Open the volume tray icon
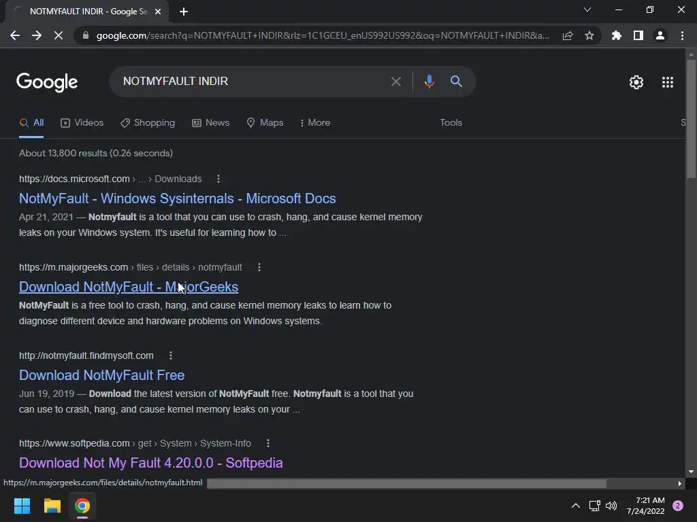Image resolution: width=697 pixels, height=522 pixels. (x=611, y=506)
